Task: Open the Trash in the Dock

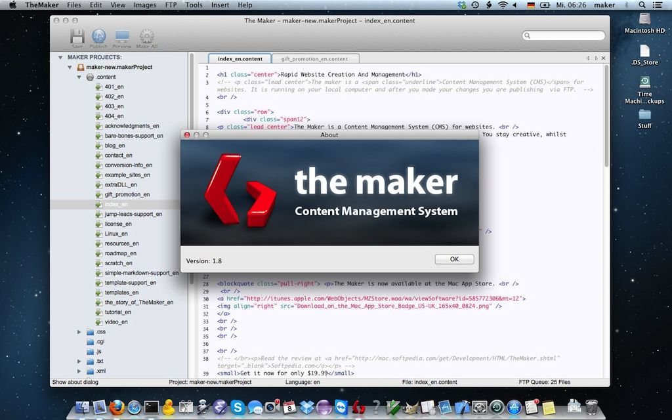Action: pos(591,407)
